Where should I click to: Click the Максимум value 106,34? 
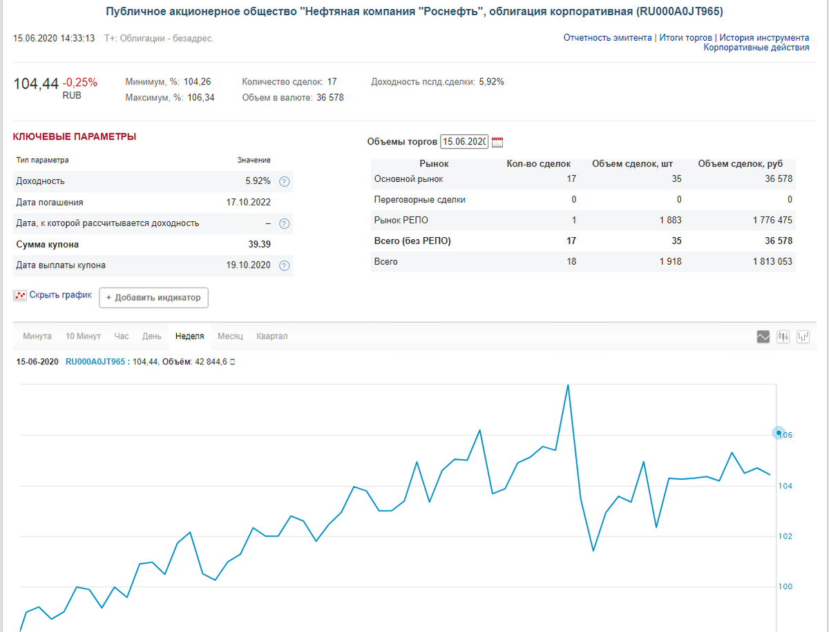coord(201,97)
